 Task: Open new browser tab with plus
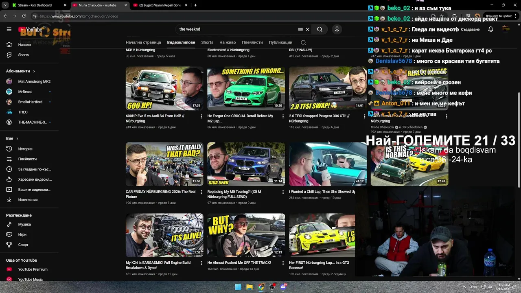coord(195,5)
